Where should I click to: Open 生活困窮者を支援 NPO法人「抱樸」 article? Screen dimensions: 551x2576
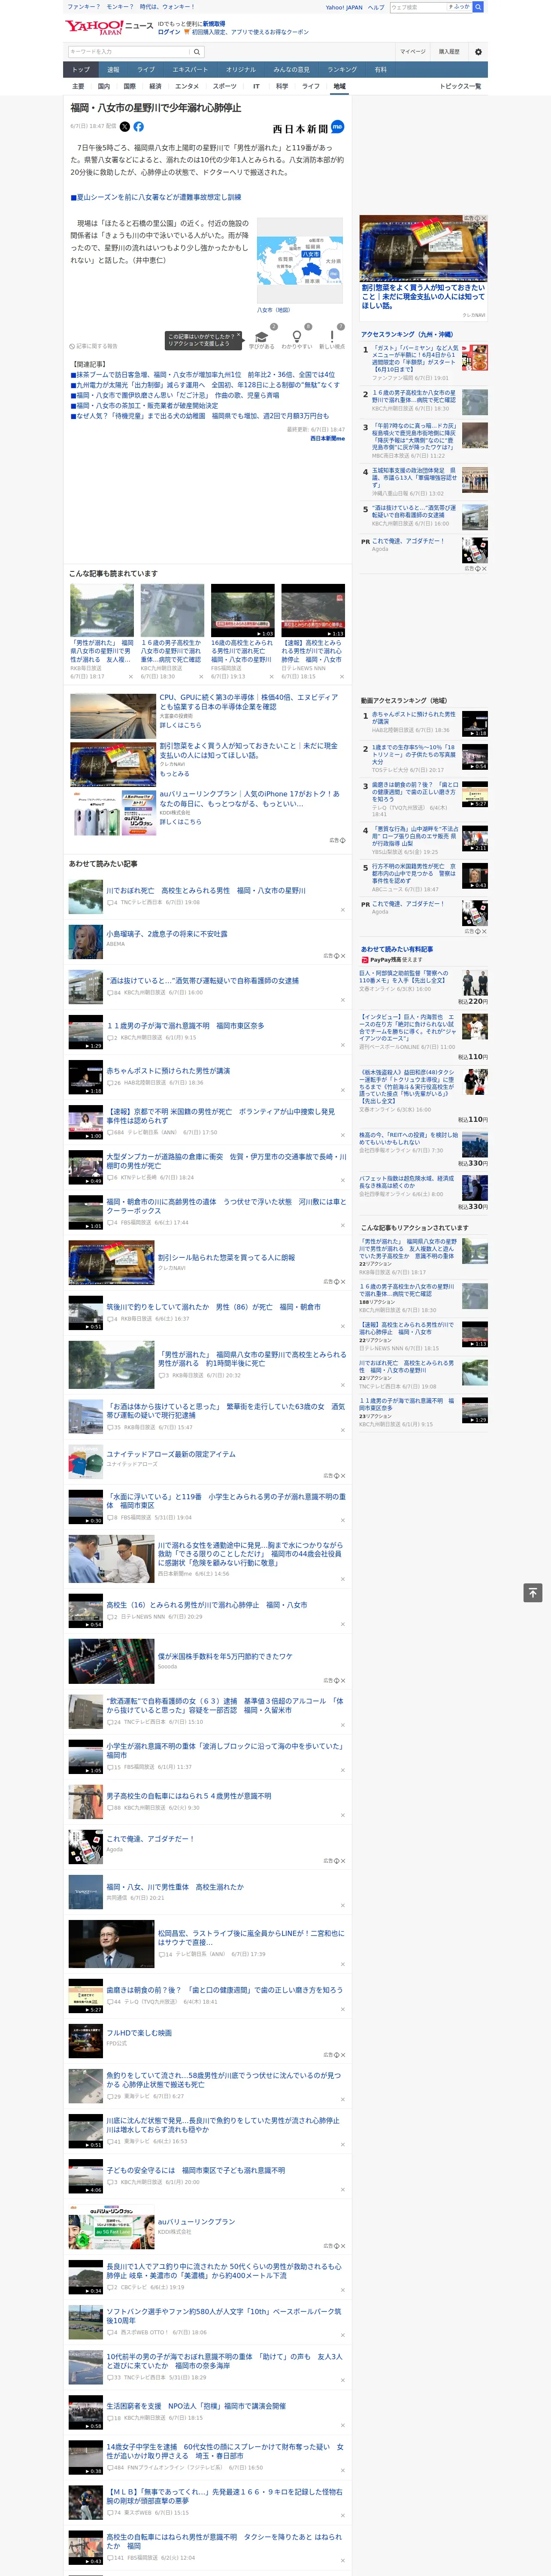click(x=196, y=2406)
